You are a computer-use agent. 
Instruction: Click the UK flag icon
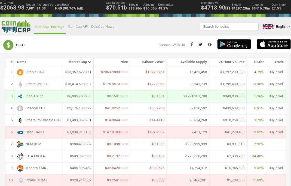point(268,27)
